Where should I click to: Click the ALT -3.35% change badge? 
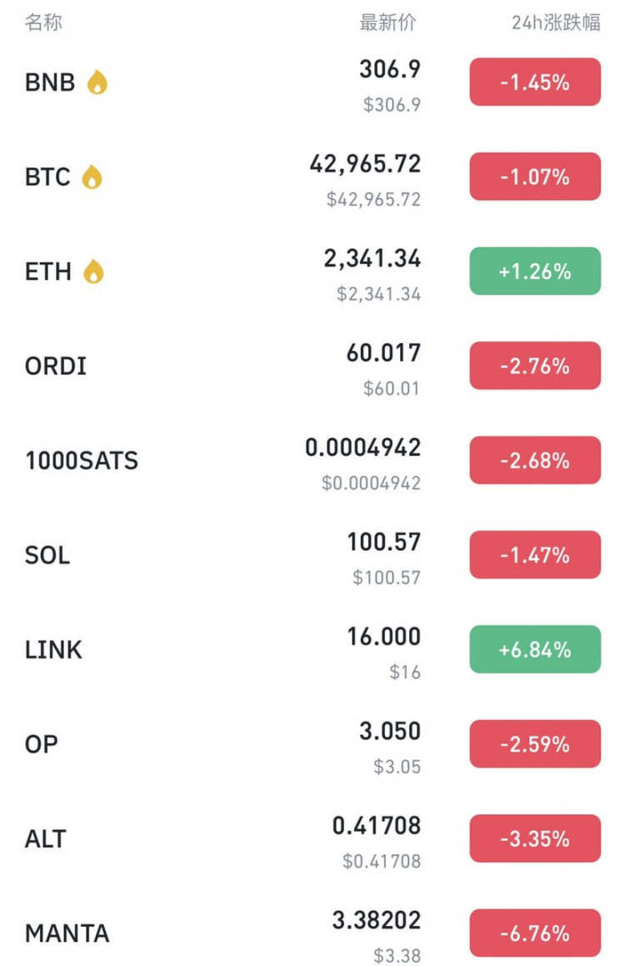535,838
